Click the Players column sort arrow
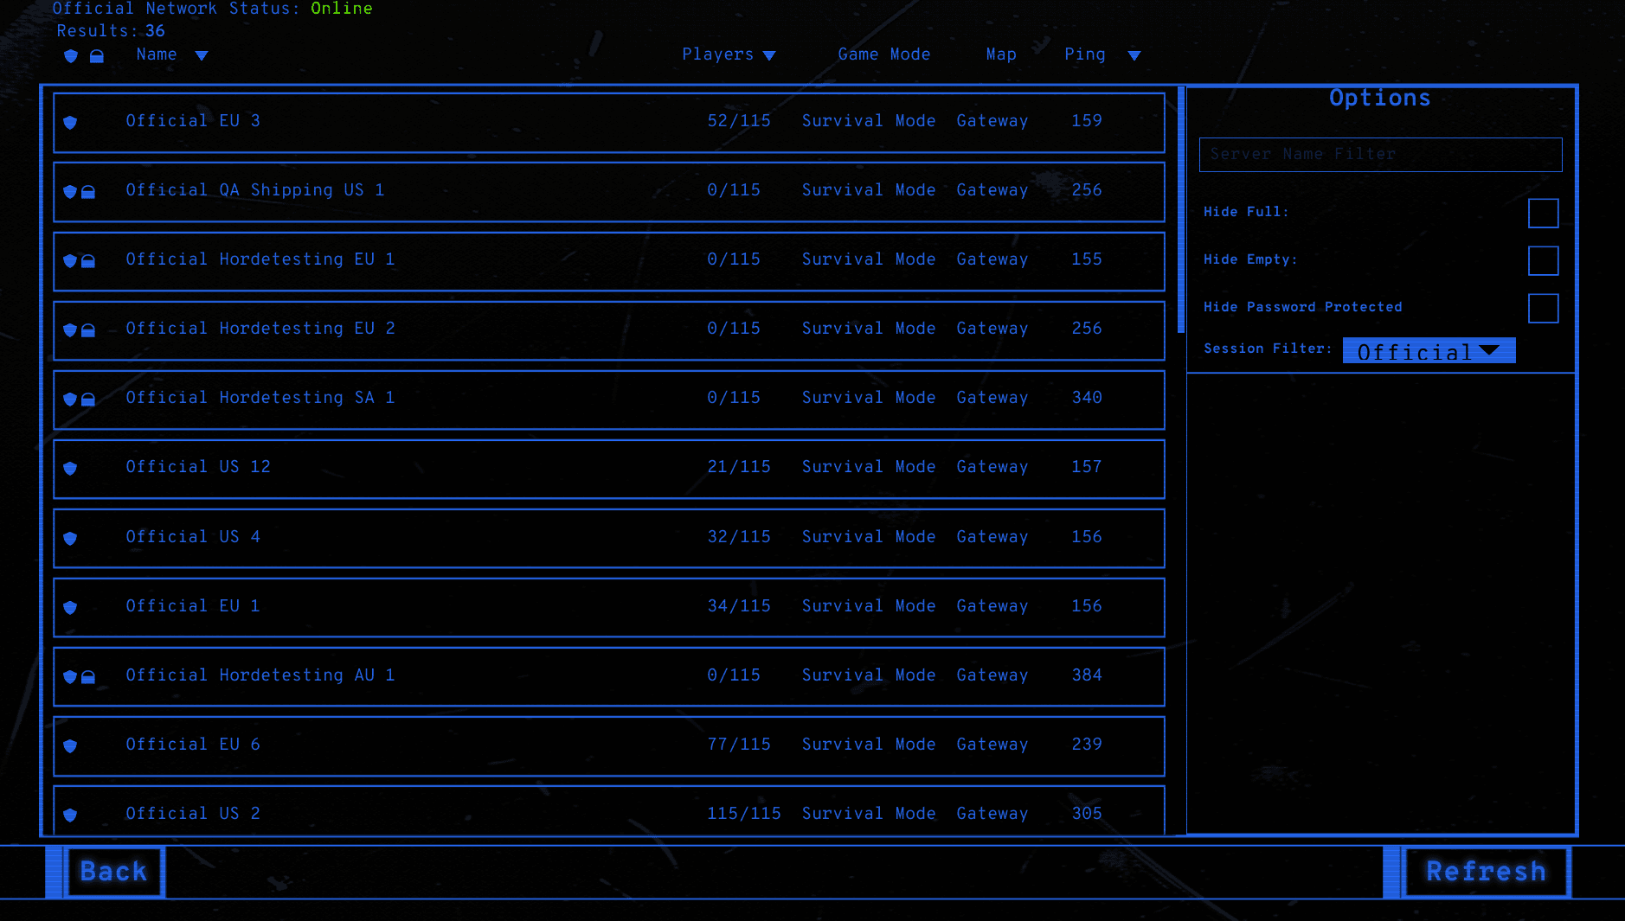The width and height of the screenshot is (1625, 921). [x=770, y=54]
